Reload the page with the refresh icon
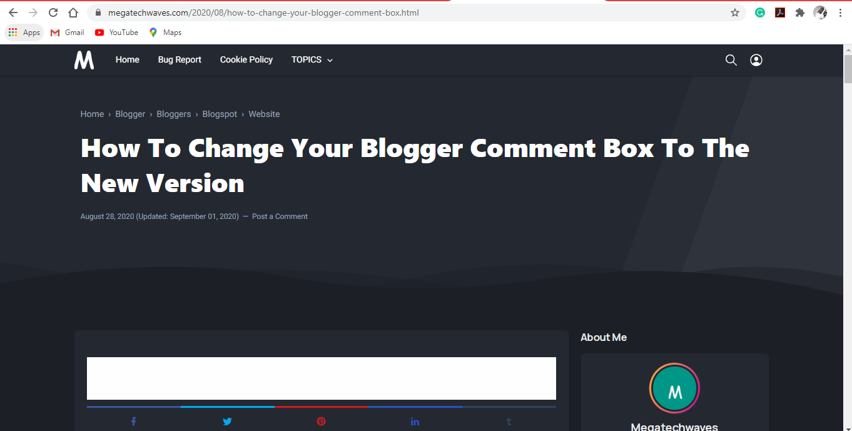 click(53, 13)
